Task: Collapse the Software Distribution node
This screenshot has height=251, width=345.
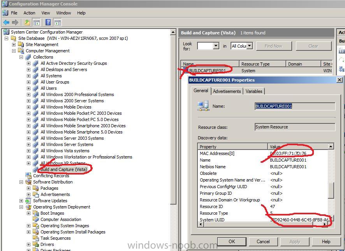Action: pos(21,182)
